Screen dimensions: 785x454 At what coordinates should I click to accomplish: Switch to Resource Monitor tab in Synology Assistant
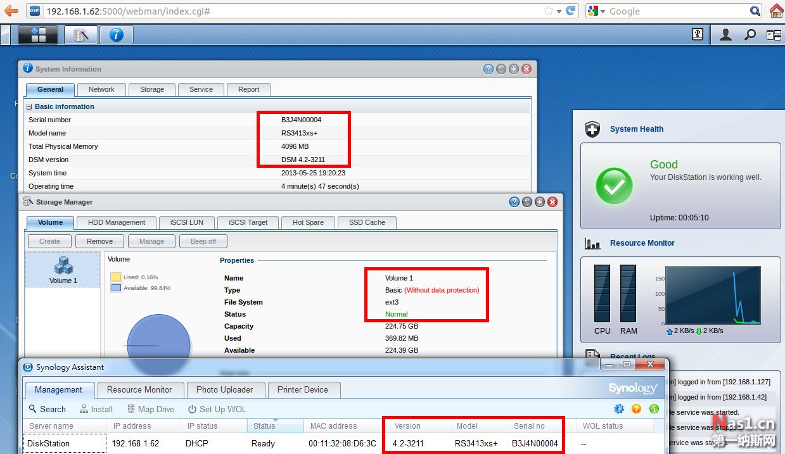(x=139, y=389)
